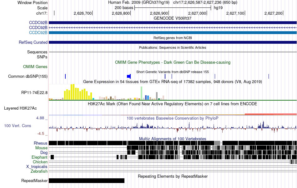
Task: Click the -4.5 PhyloP scale minimum
Action: click(x=41, y=134)
